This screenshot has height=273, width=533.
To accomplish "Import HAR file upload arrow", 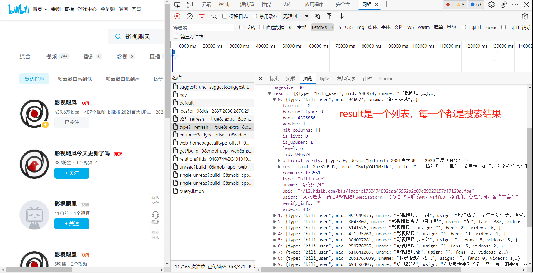I will point(329,16).
